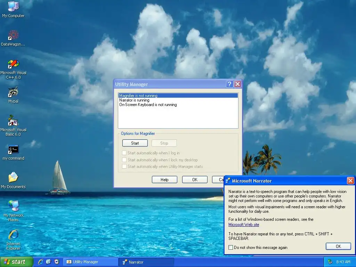This screenshot has height=267, width=356.
Task: Click OK in Microsoft Narrator dialog
Action: click(x=338, y=246)
